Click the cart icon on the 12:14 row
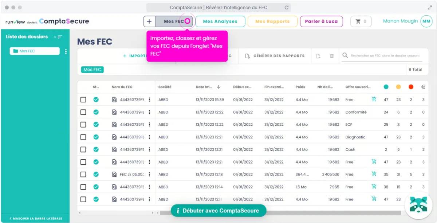The height and width of the screenshot is (223, 437). tap(374, 187)
